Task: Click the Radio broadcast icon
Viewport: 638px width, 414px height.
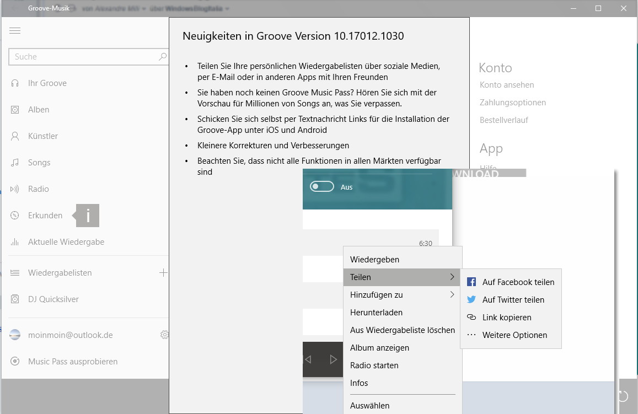Action: (15, 189)
